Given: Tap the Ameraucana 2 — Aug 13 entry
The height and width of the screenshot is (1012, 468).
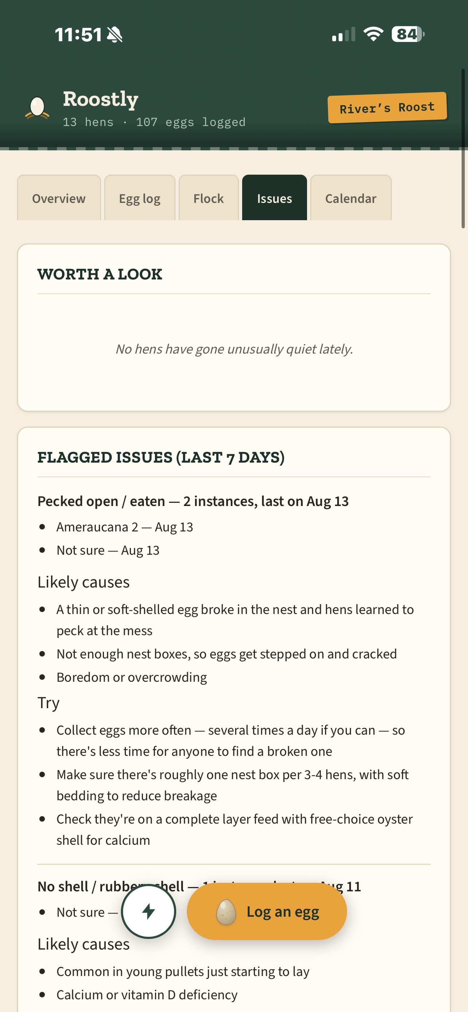Looking at the screenshot, I should (125, 527).
